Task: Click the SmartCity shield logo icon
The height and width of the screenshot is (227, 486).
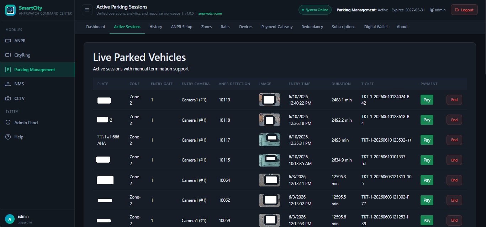Action: [10, 10]
